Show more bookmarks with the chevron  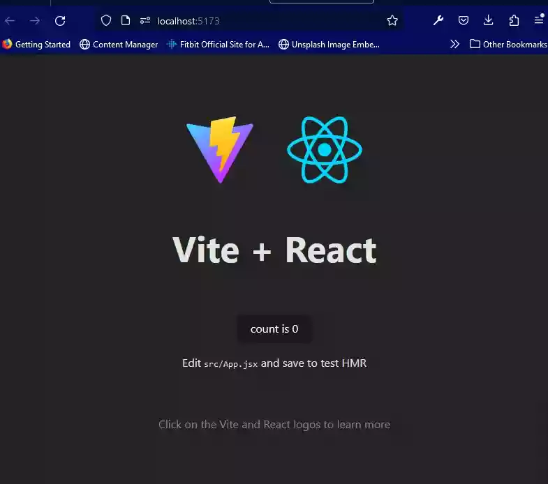[x=454, y=44]
